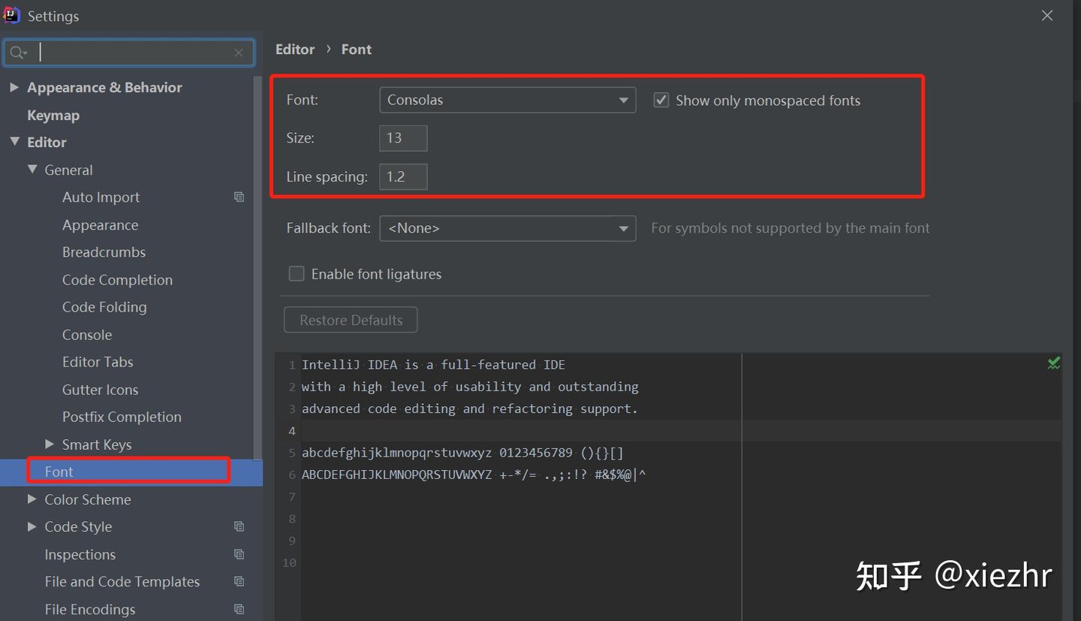Click the icon next to File Encodings
Screen dimensions: 1081x621
click(239, 609)
